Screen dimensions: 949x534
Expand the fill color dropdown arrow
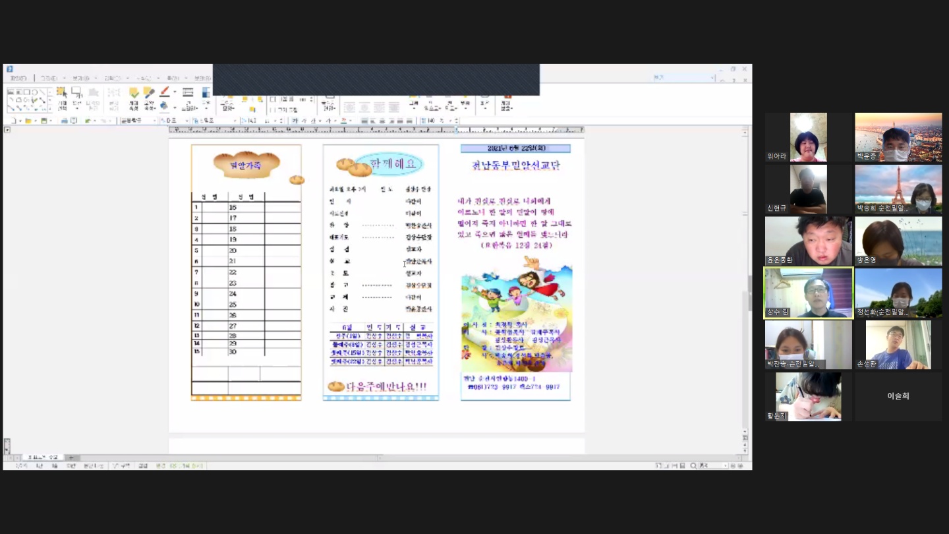175,107
